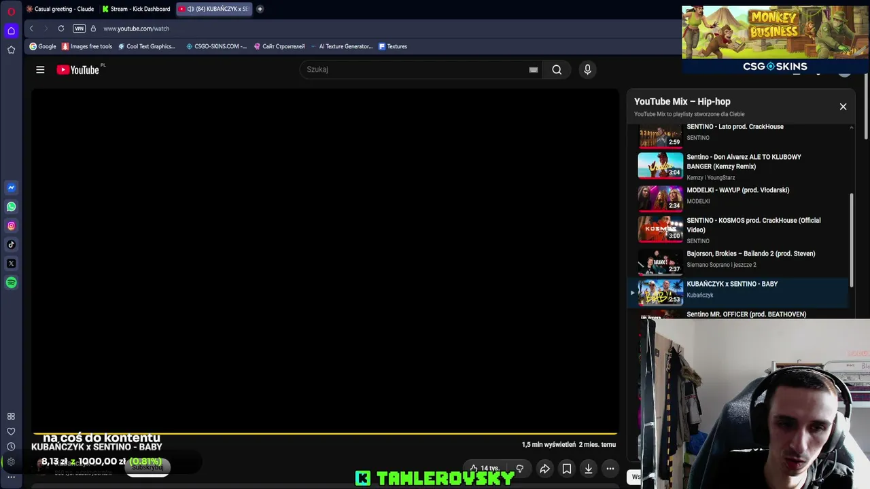Open the YouTube guide hamburger menu

(x=40, y=69)
